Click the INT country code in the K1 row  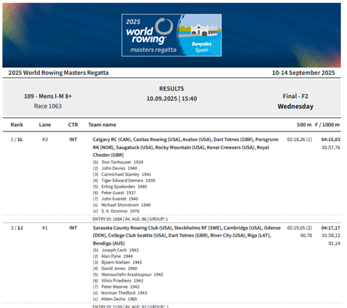tap(73, 228)
